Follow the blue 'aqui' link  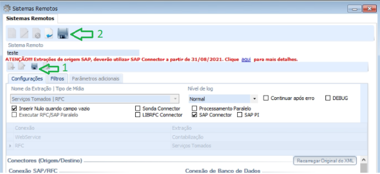pos(246,59)
